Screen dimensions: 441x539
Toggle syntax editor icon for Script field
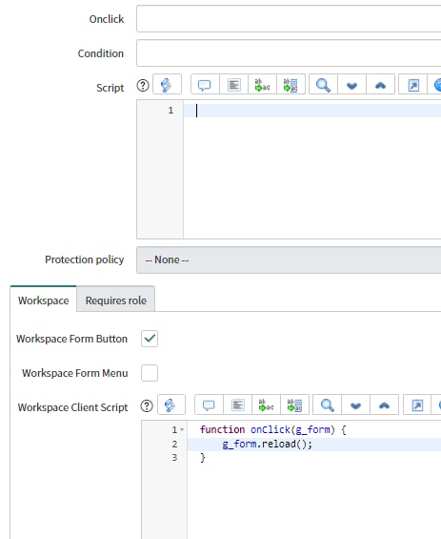pos(167,84)
